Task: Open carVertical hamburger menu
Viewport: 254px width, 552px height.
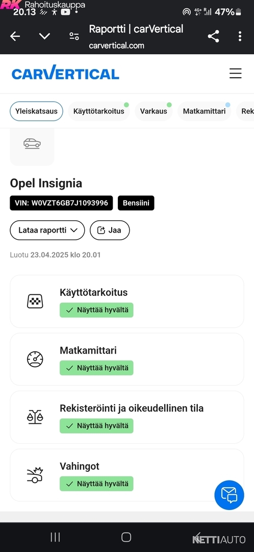Action: pos(235,73)
